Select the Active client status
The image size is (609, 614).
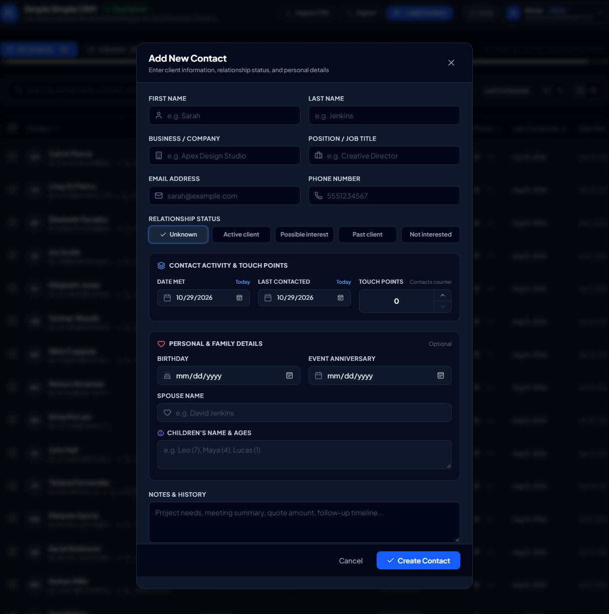coord(241,235)
